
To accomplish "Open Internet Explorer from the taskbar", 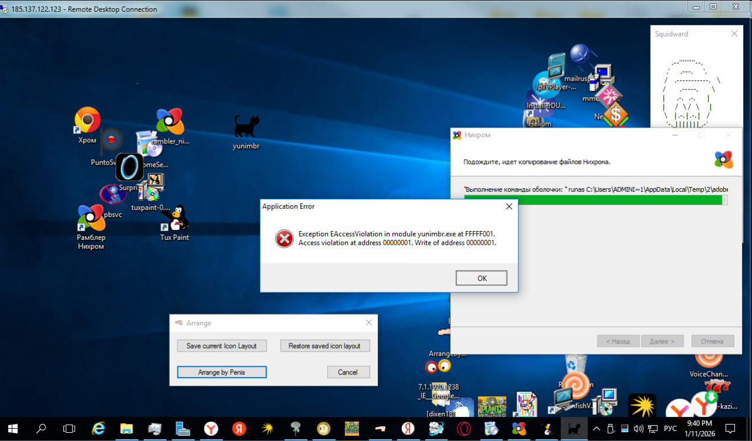I will [x=98, y=429].
